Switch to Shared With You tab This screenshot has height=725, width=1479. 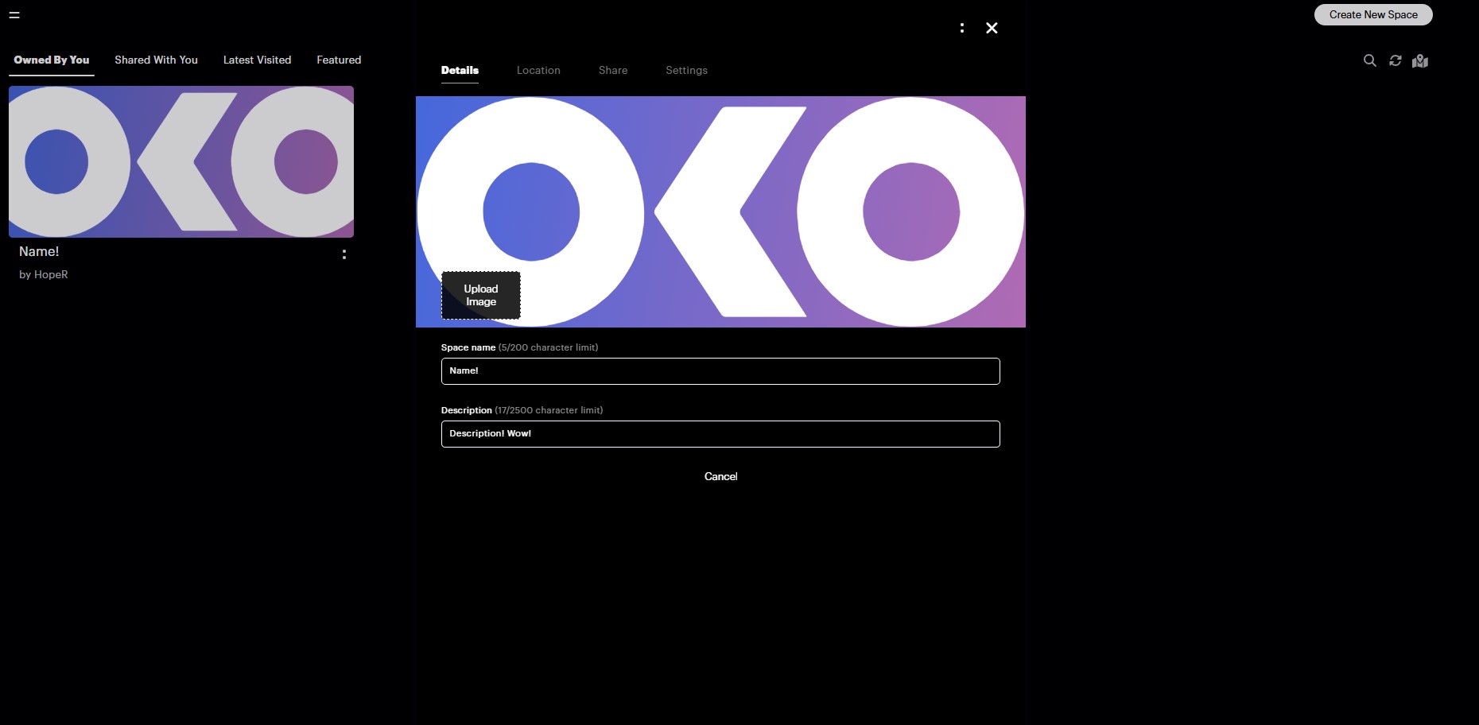[156, 60]
